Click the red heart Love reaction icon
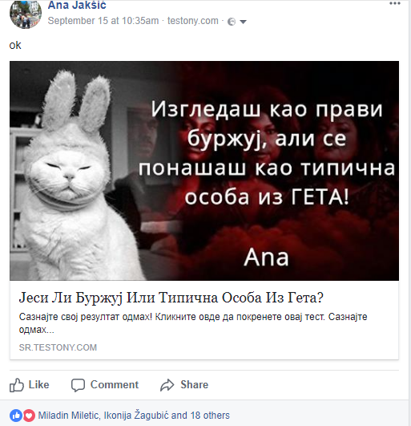Viewport: 411px width, 426px height. (29, 416)
